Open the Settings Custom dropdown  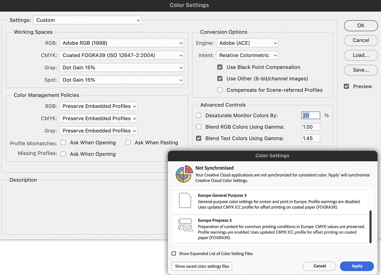pyautogui.click(x=87, y=20)
